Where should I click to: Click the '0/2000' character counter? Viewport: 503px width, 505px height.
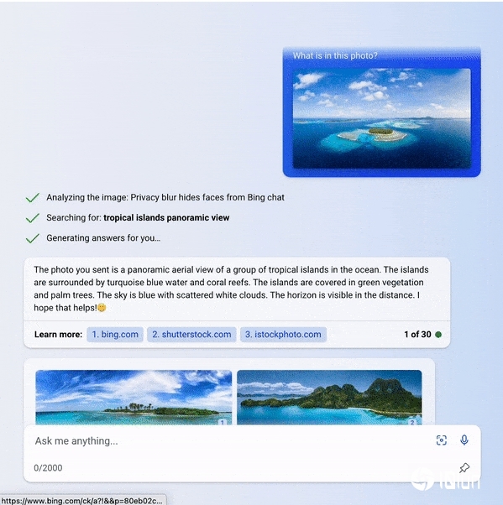pyautogui.click(x=48, y=467)
